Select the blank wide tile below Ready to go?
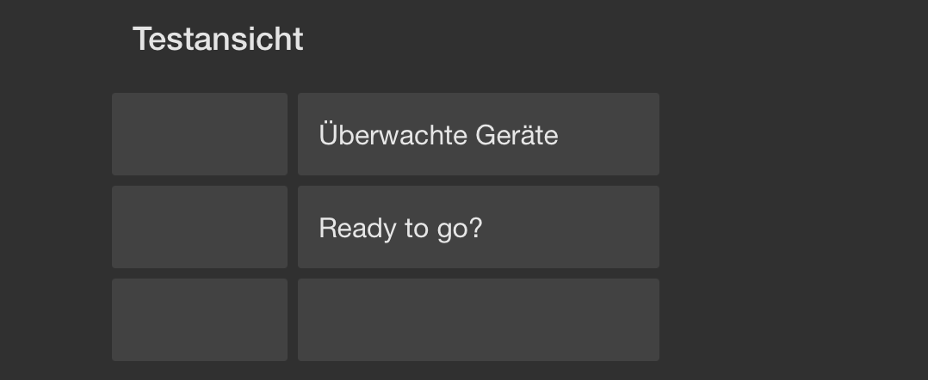 [x=478, y=320]
